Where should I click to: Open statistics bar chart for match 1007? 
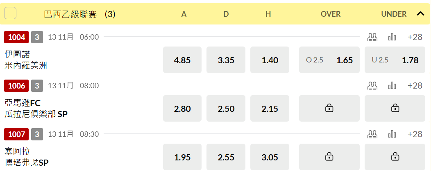[392, 134]
